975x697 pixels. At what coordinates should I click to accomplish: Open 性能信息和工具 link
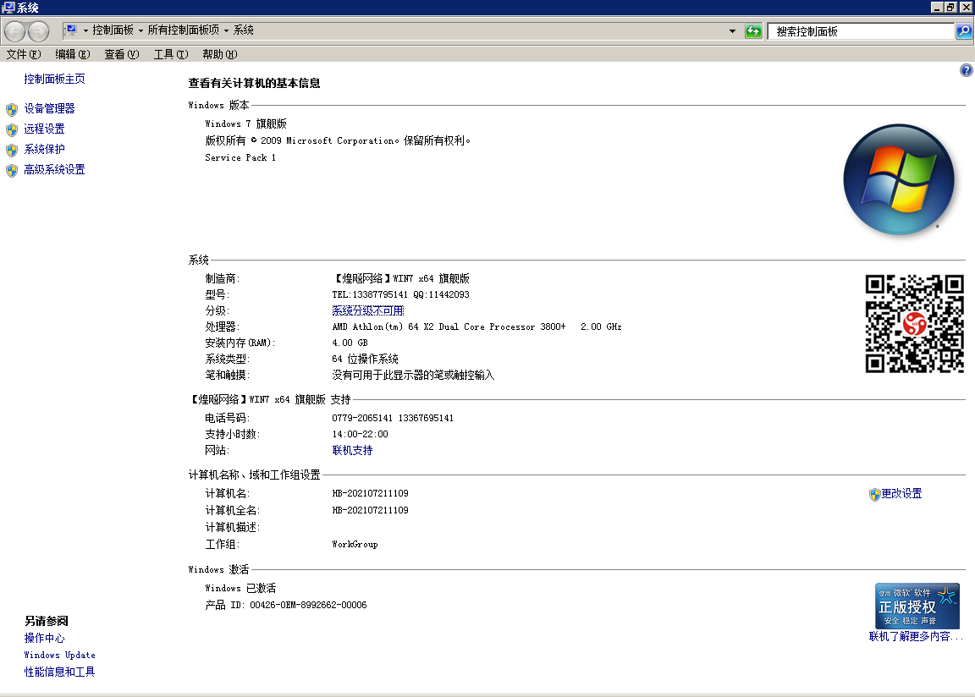[60, 672]
